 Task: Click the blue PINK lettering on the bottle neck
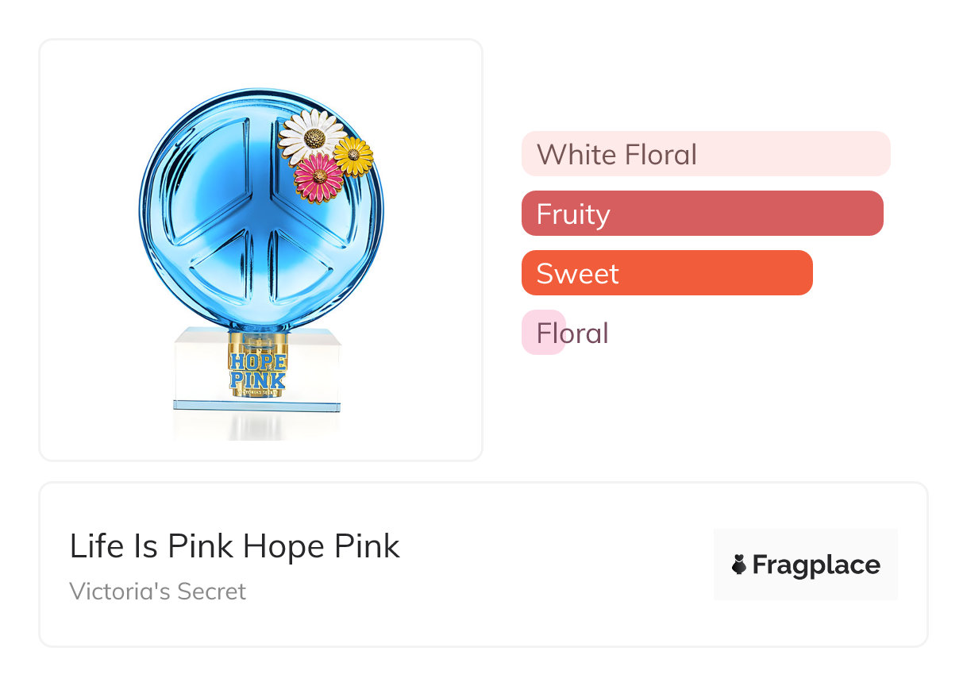point(258,380)
